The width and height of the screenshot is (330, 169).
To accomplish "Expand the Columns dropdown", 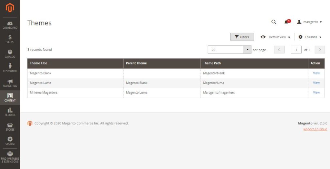I will pyautogui.click(x=310, y=37).
